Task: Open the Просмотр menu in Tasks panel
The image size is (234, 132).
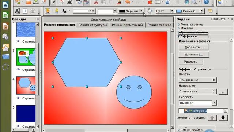Action: (220, 19)
